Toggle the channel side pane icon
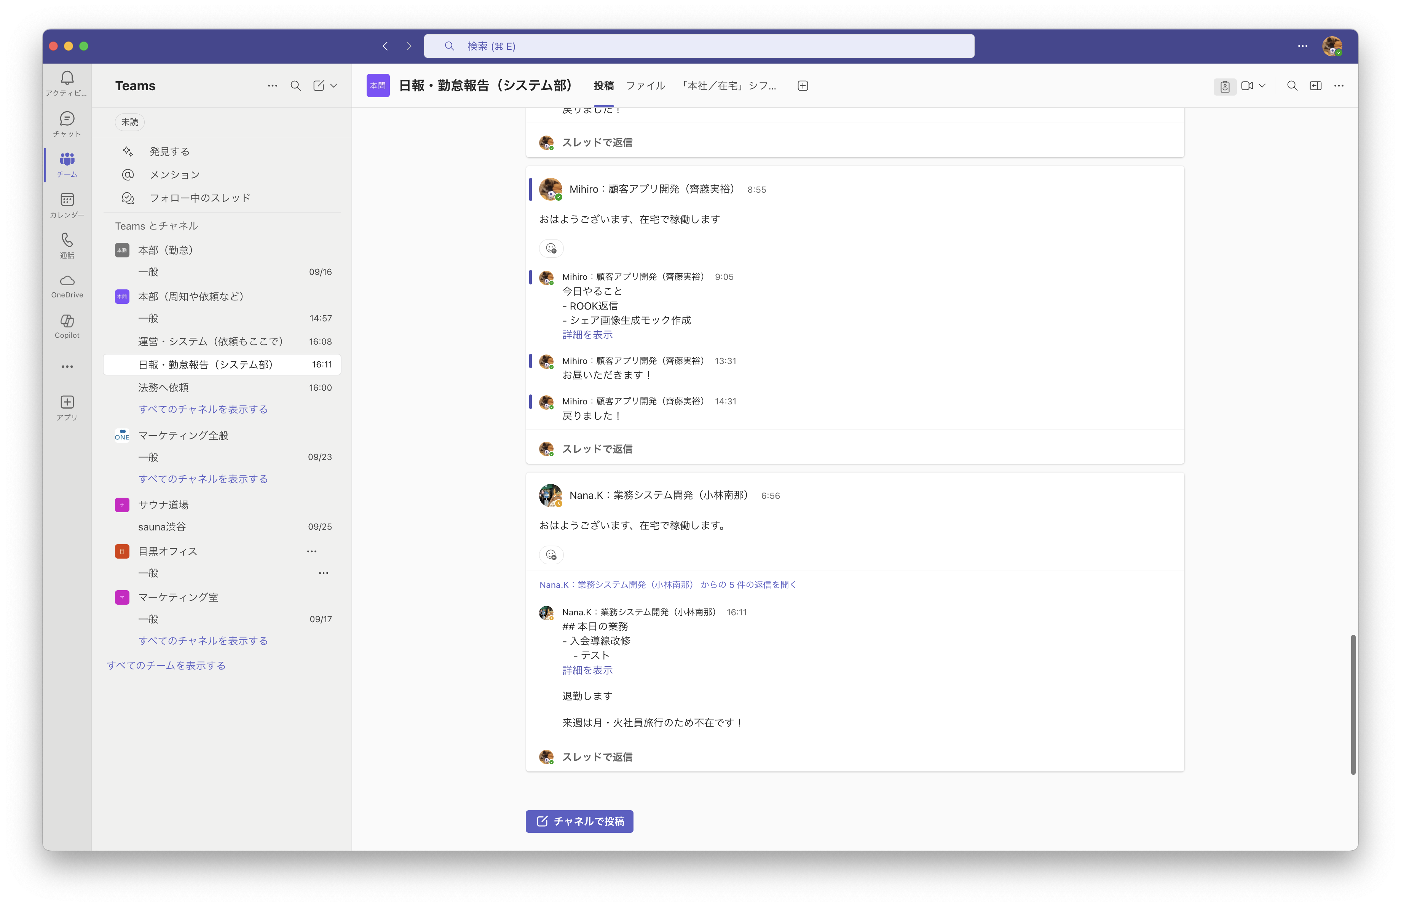Viewport: 1401px width, 907px height. [1315, 86]
